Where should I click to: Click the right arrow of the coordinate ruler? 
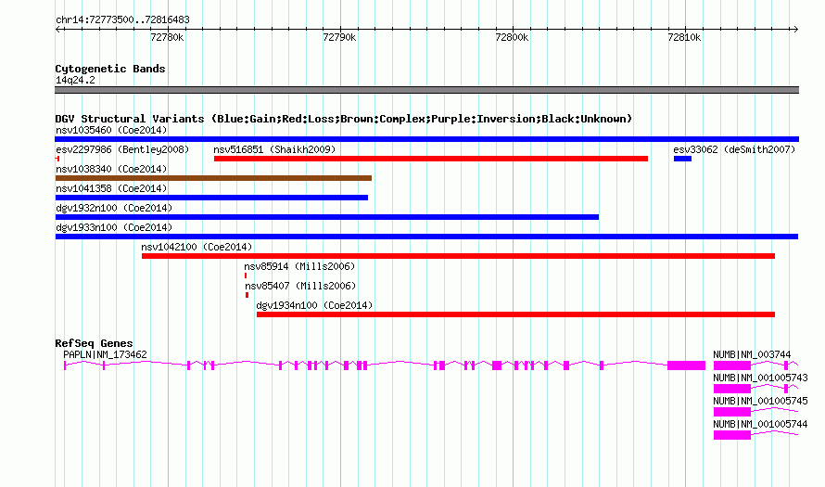(x=795, y=29)
